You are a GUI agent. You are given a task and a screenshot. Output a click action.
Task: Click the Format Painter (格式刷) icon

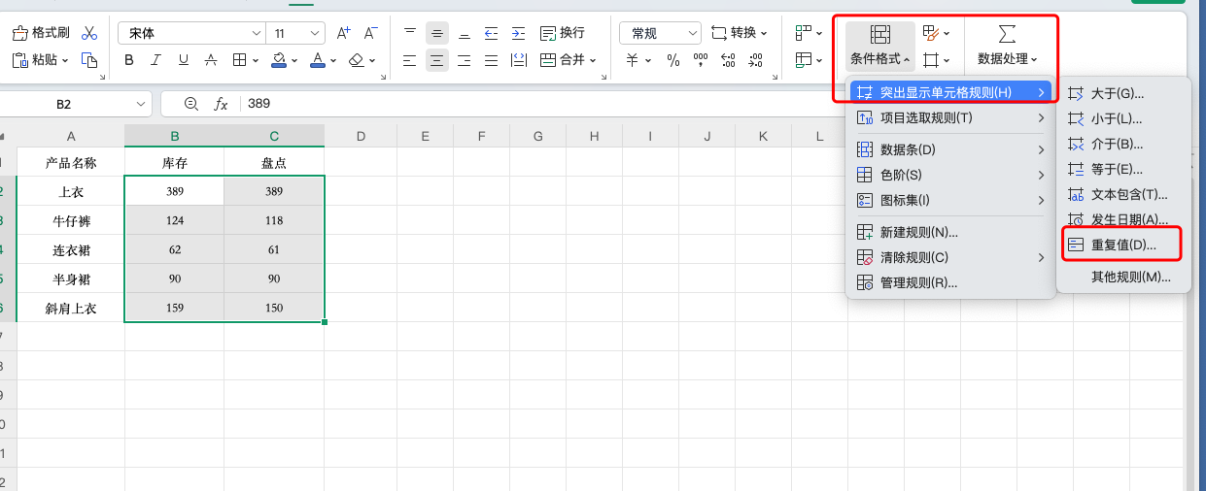pyautogui.click(x=41, y=33)
